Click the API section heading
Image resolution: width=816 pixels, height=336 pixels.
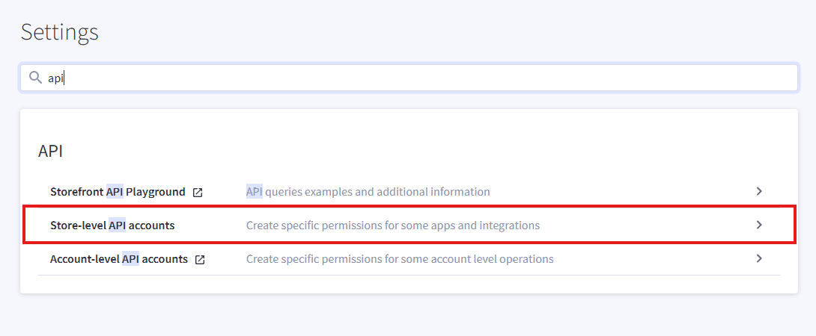tap(51, 151)
